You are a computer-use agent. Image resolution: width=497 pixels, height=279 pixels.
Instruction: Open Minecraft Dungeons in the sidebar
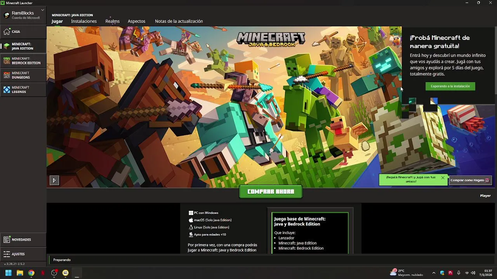[x=23, y=75]
